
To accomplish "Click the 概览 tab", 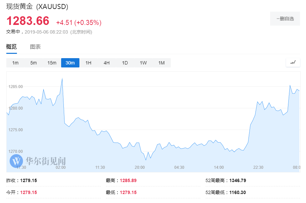I will click(x=11, y=47).
